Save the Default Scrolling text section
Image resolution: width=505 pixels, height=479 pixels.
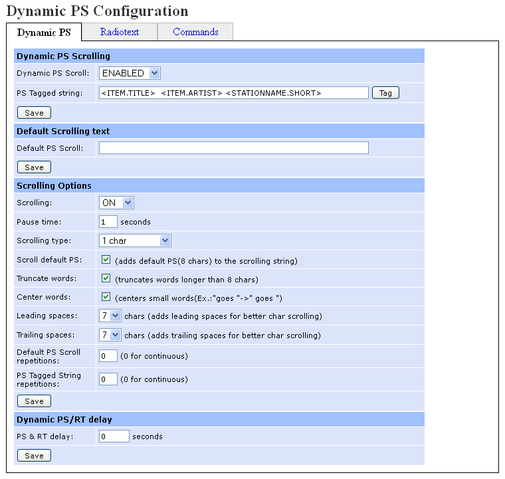tap(34, 167)
